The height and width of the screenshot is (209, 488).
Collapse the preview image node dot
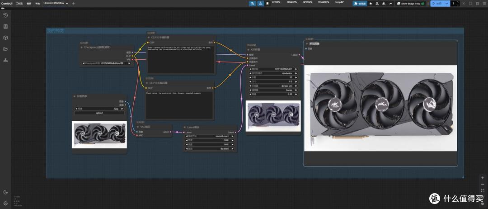click(x=307, y=43)
